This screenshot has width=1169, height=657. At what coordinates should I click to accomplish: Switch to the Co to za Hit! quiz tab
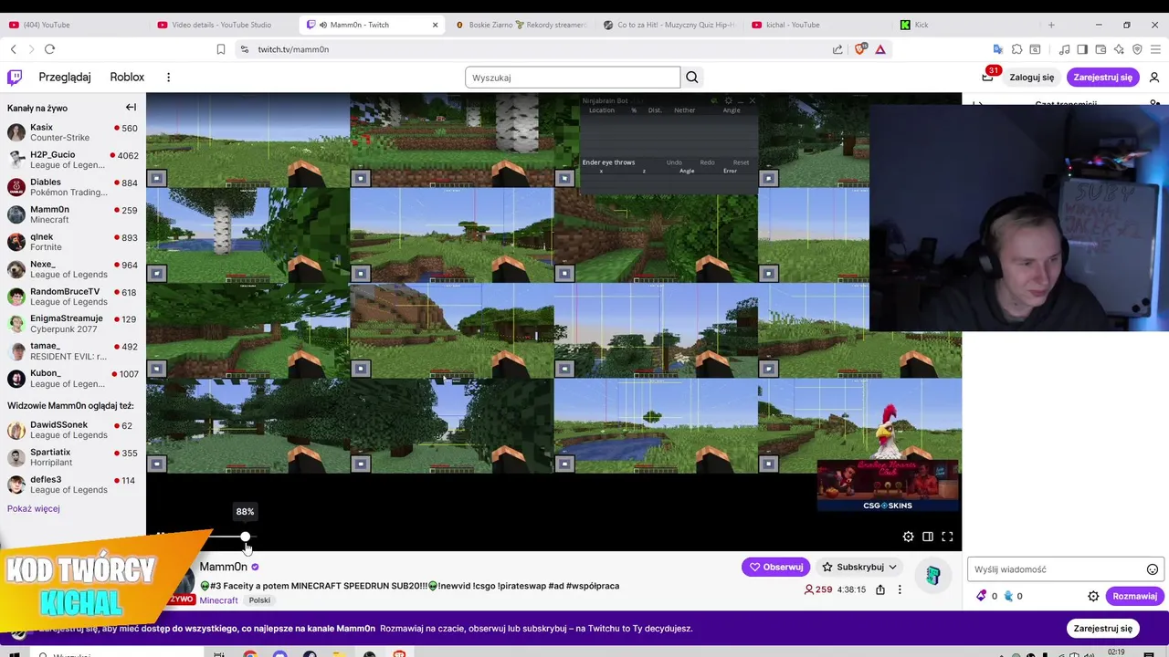point(671,25)
